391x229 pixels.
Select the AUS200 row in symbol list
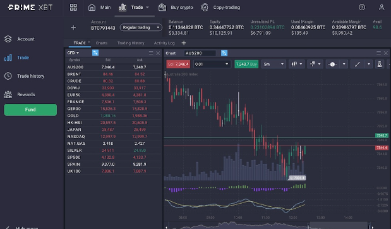(114, 67)
